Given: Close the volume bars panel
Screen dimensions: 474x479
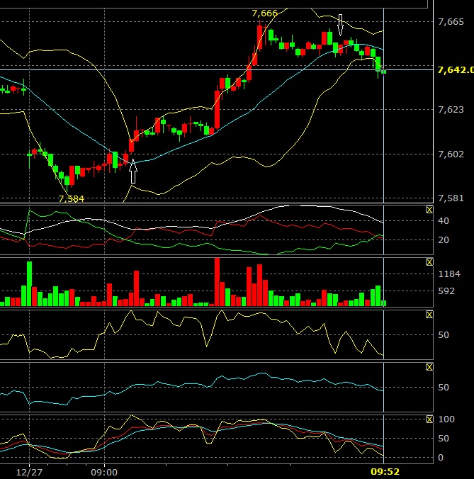Looking at the screenshot, I should (429, 262).
